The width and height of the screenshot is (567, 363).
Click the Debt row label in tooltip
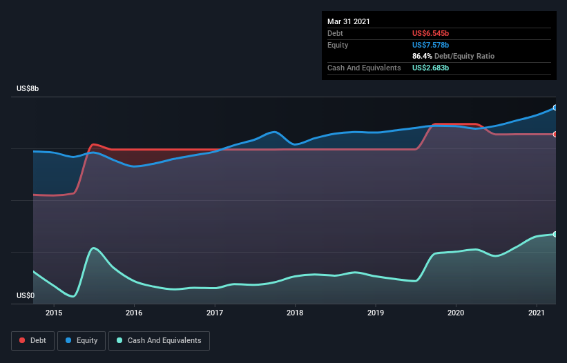[335, 33]
